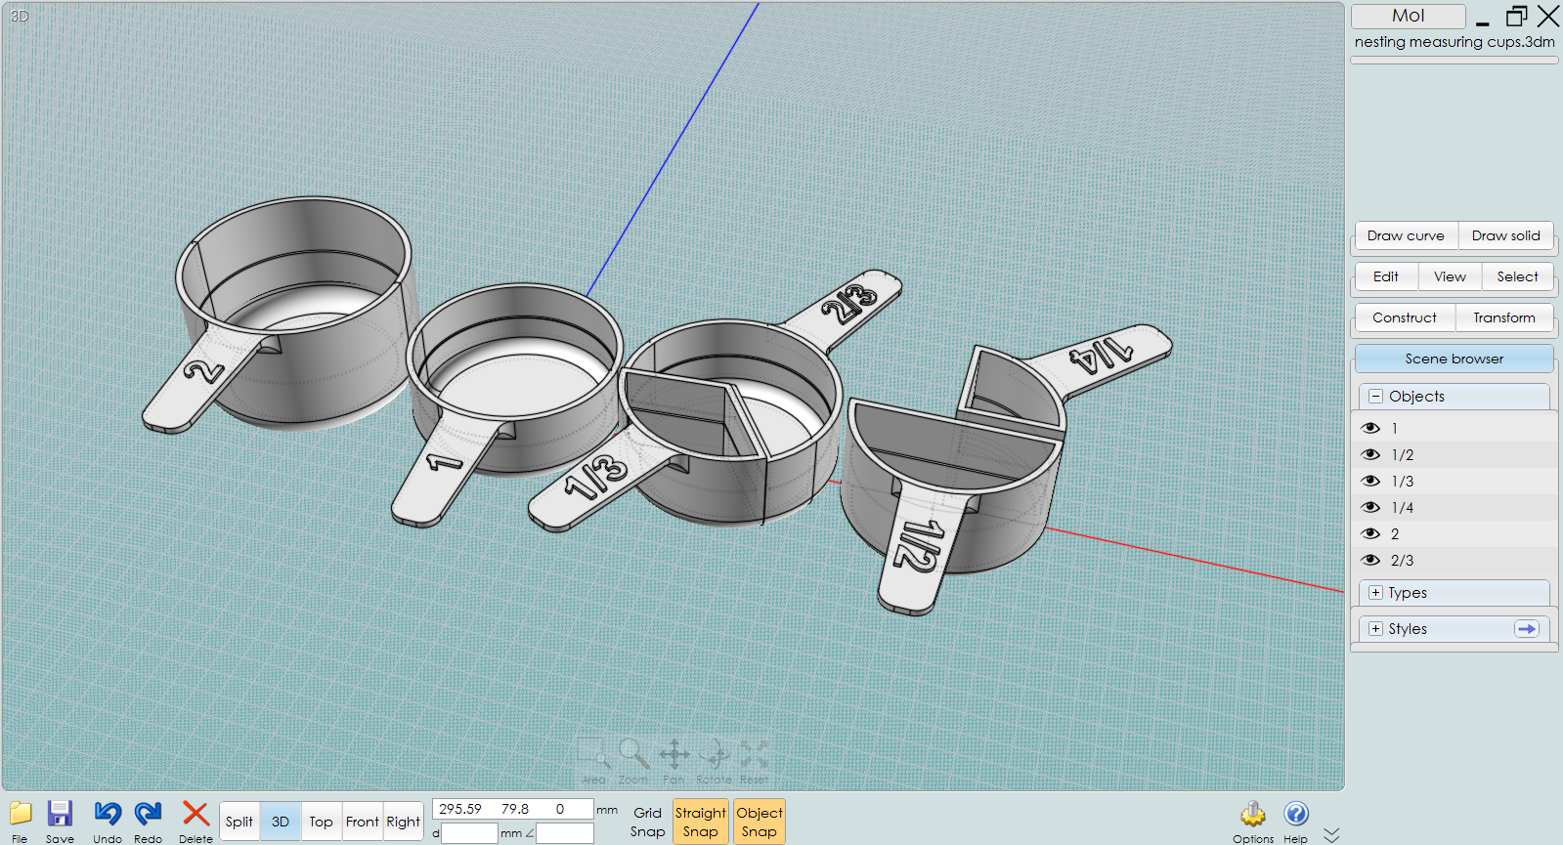
Task: Open the Options gear icon
Action: point(1253,814)
